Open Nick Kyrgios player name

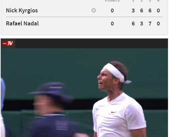tap(22, 11)
